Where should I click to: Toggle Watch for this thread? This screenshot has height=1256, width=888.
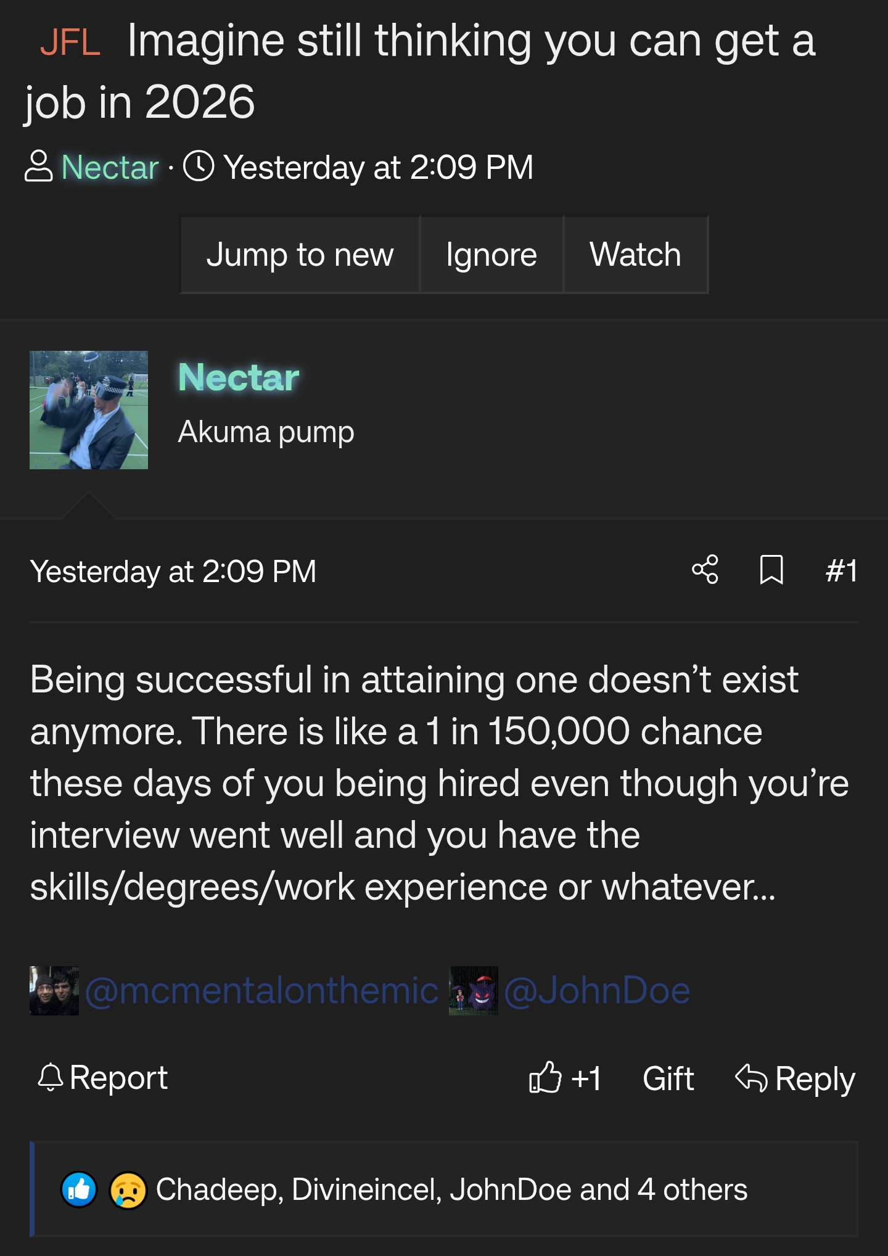(x=635, y=254)
